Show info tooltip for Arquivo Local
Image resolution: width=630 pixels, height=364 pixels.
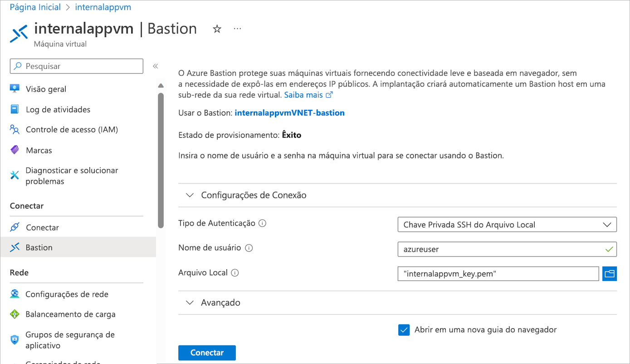point(235,273)
